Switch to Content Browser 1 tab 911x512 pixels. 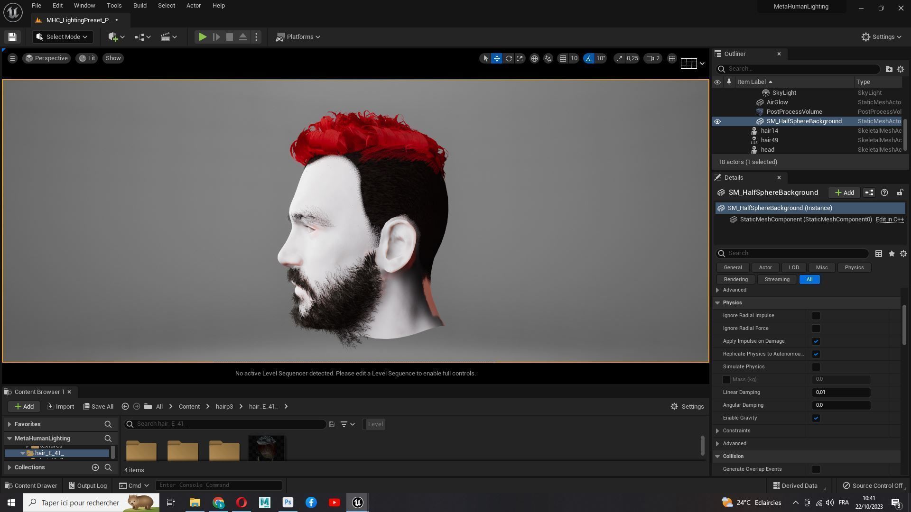point(39,392)
